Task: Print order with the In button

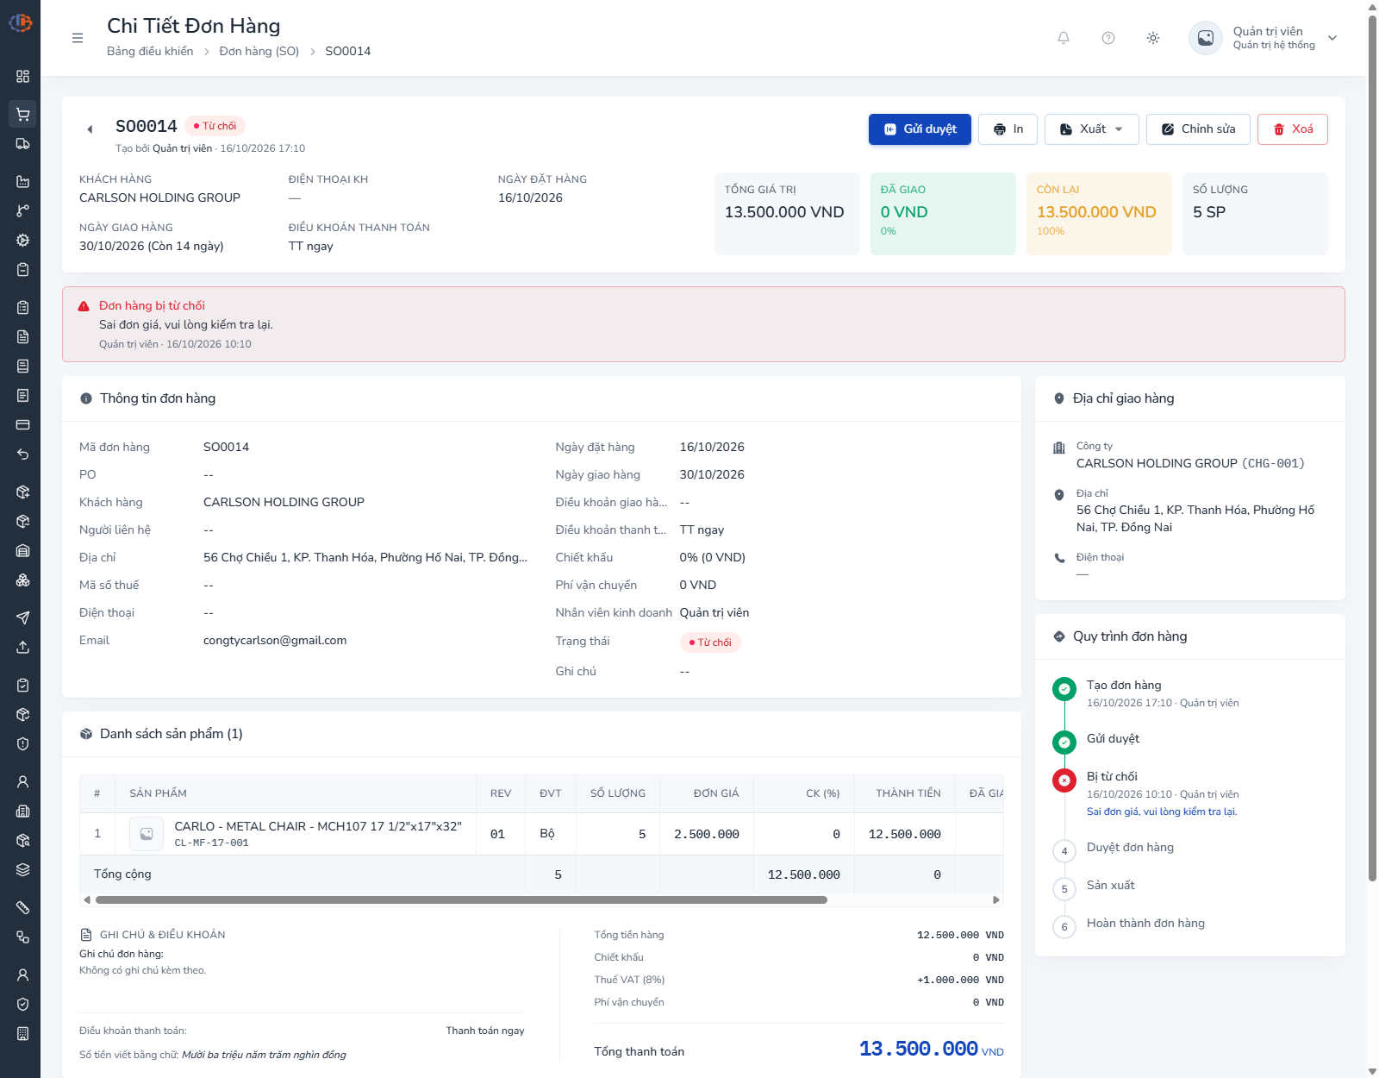Action: (x=1008, y=129)
